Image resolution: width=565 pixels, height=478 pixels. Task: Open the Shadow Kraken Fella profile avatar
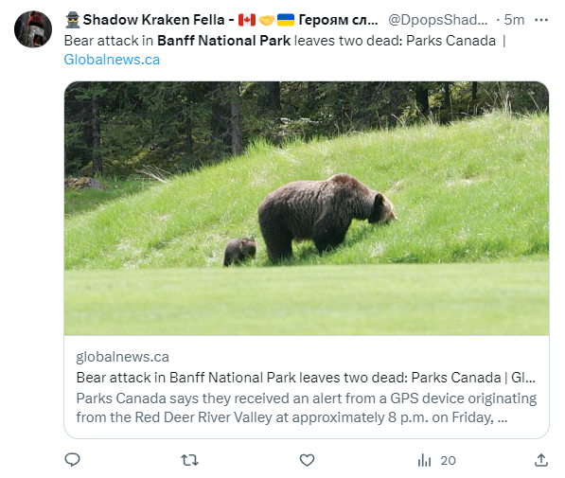33,29
